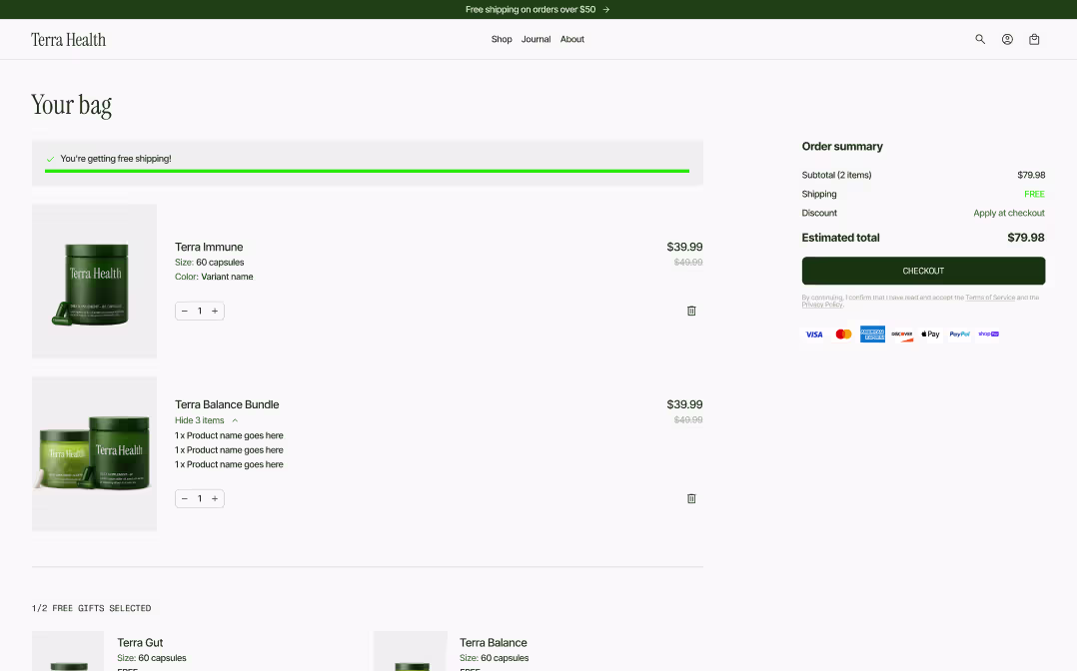Screen dimensions: 1077x671
Task: Click the Visa payment icon
Action: tap(814, 334)
